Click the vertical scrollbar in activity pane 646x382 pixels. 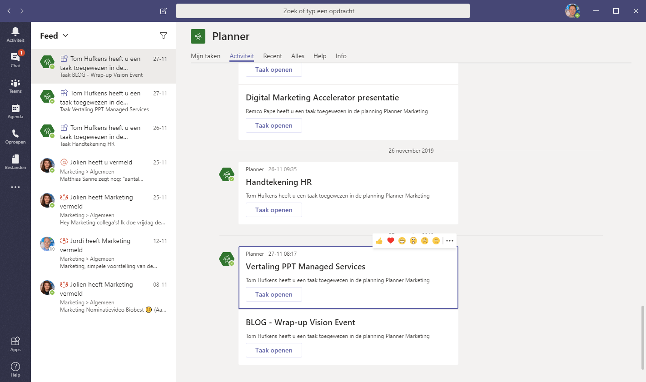point(642,337)
